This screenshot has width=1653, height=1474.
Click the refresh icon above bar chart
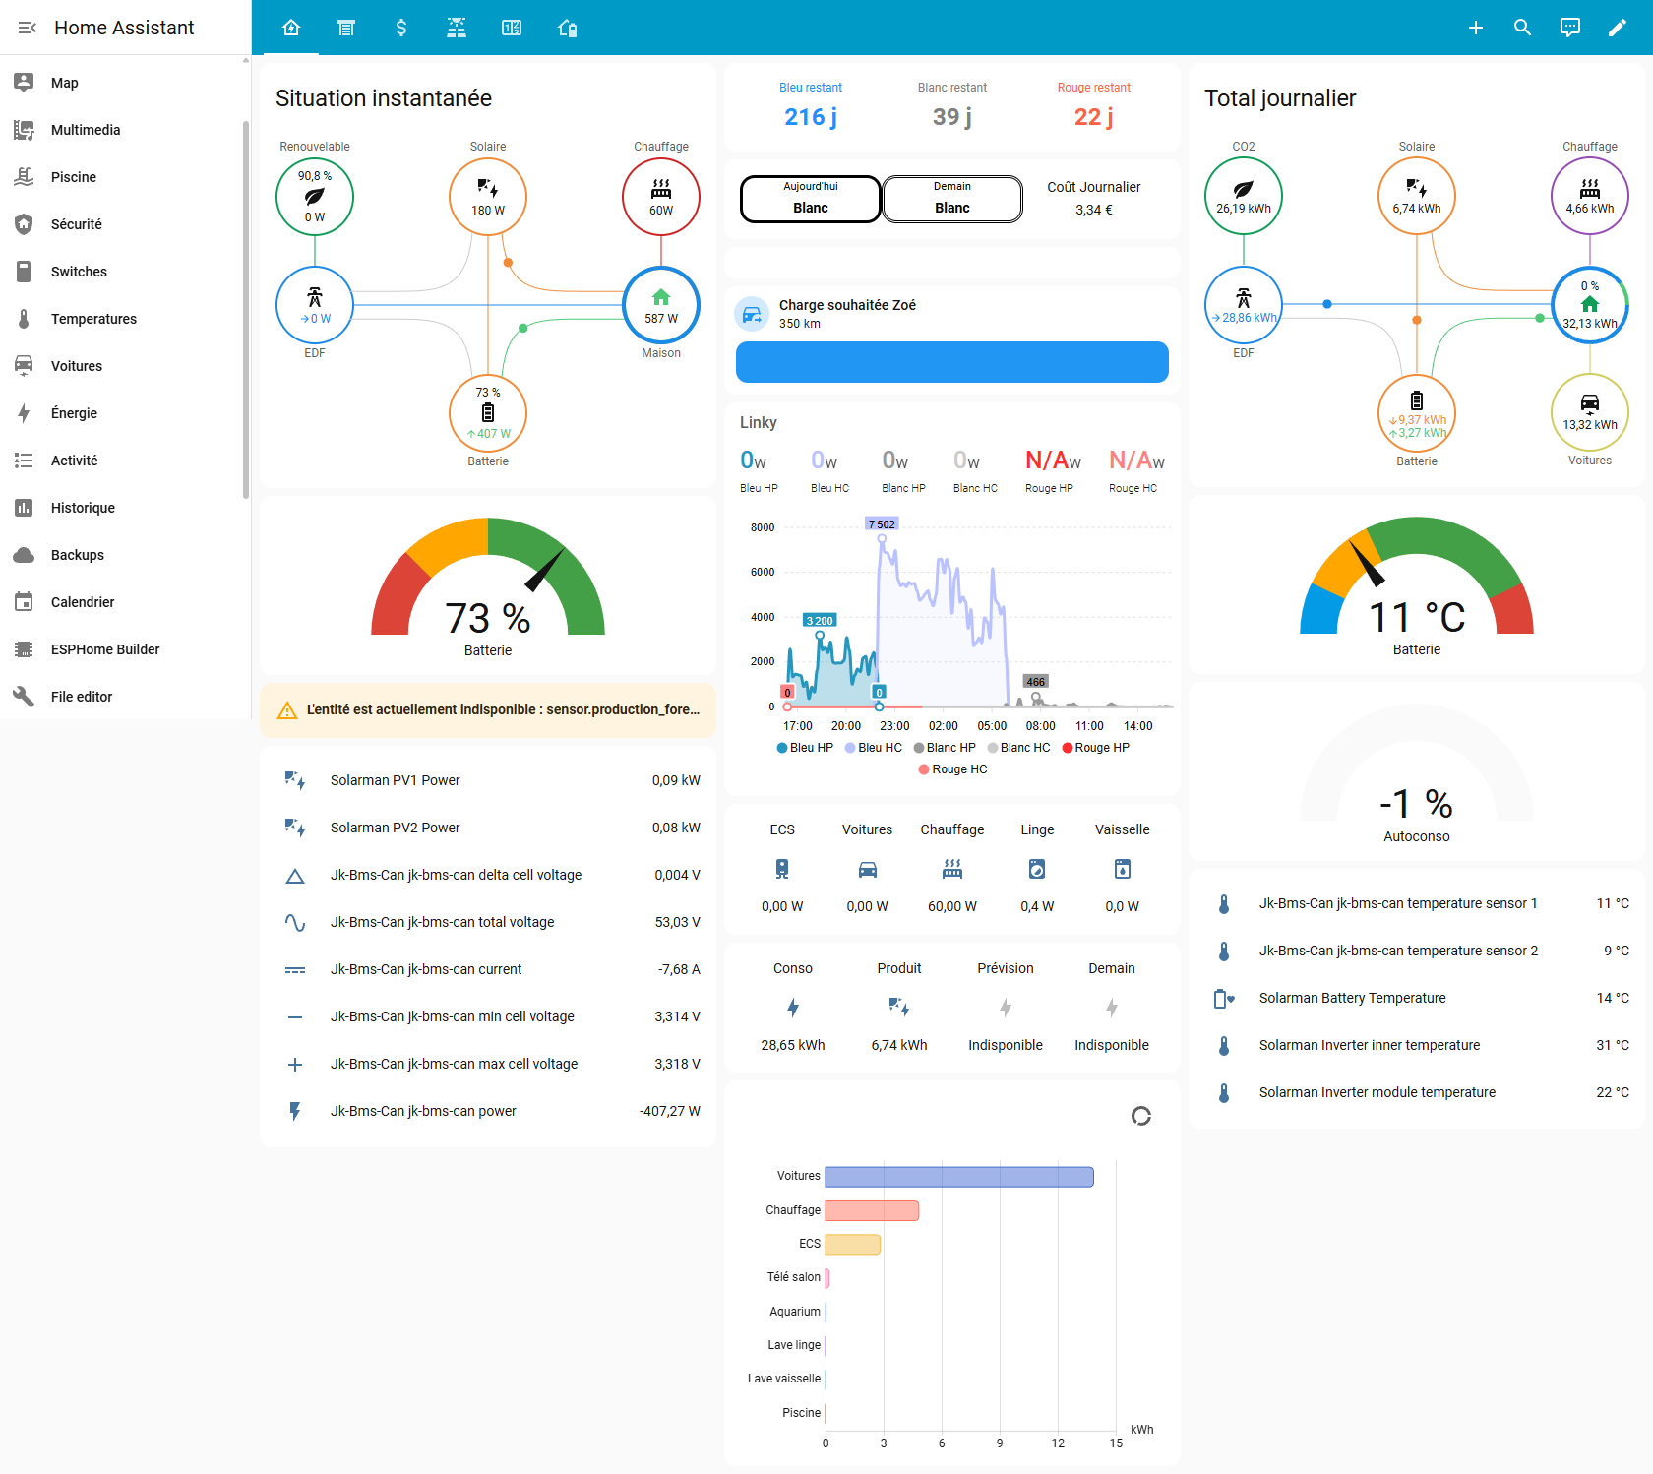(1140, 1116)
